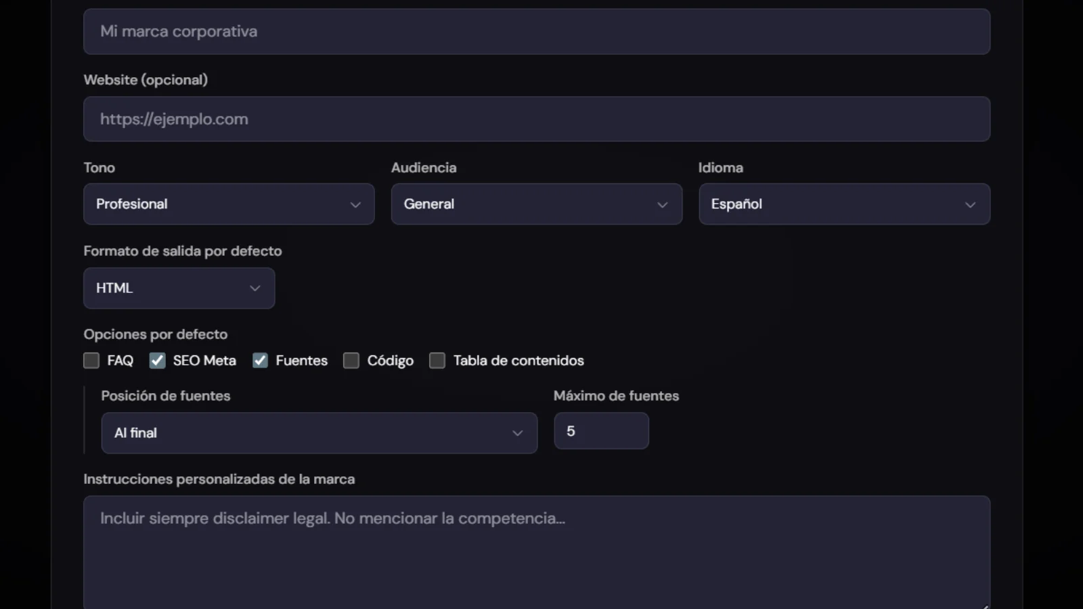
Task: Open the Idioma dropdown showing Español
Action: click(844, 204)
